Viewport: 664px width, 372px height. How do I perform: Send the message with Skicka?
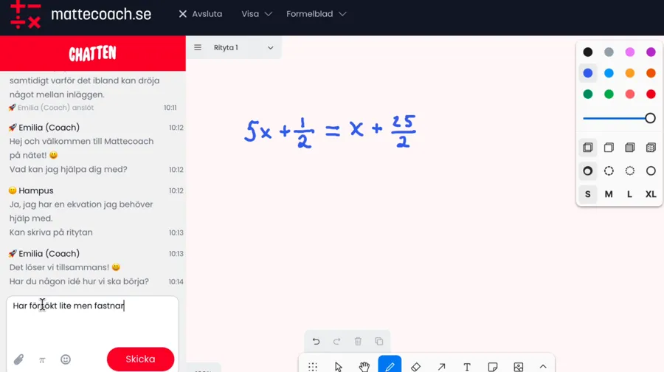140,359
